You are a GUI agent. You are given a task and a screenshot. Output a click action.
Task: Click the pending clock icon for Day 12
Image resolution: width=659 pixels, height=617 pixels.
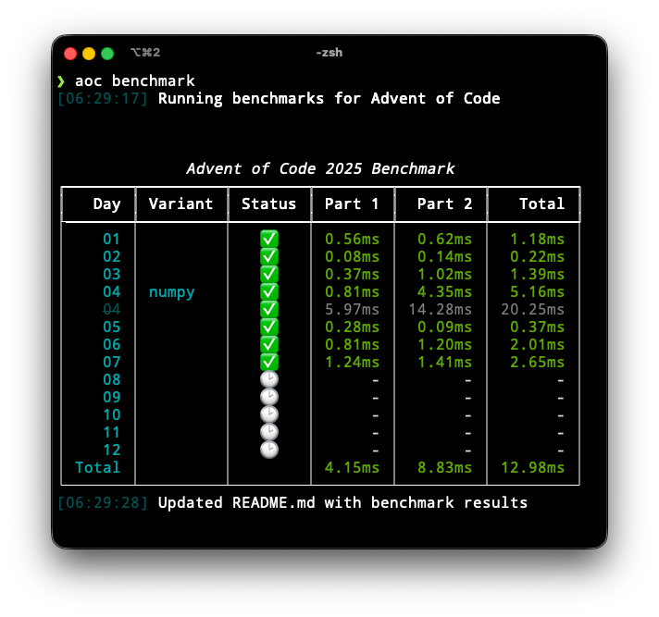tap(269, 450)
